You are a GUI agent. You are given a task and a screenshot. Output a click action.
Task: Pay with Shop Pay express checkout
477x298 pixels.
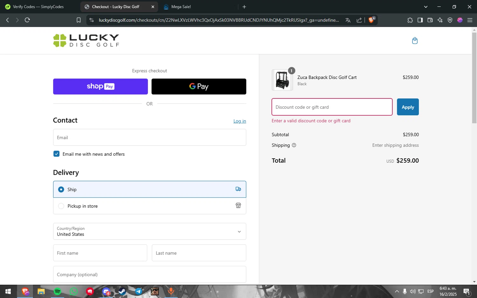(100, 86)
